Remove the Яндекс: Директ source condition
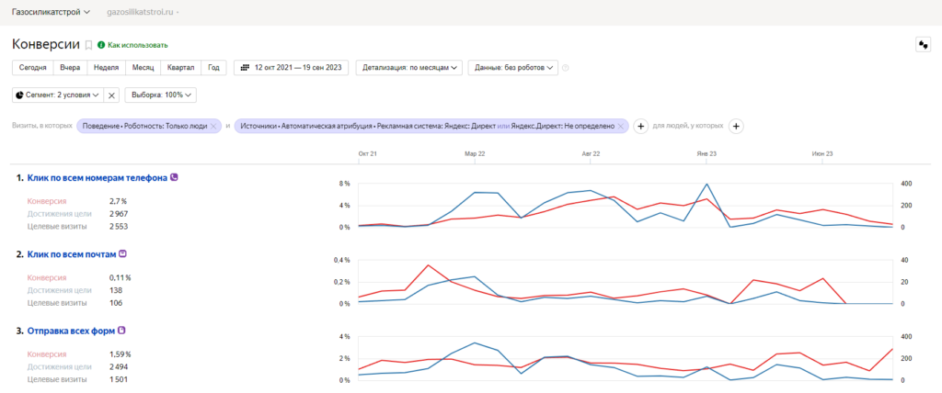 (x=621, y=126)
